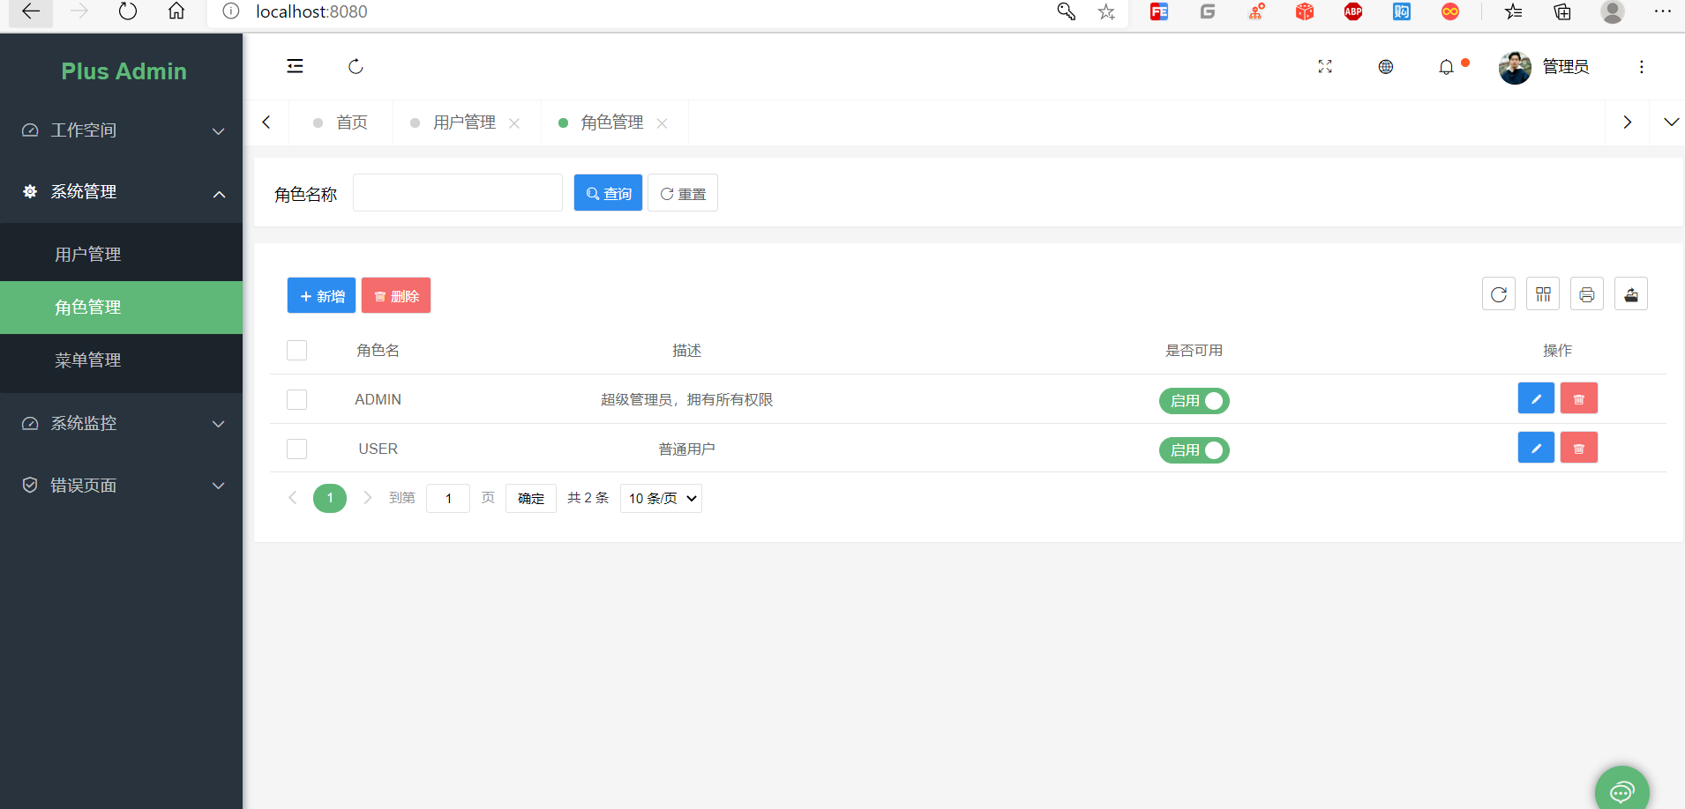The image size is (1685, 809).
Task: Click the 管理员 avatar picture
Action: tap(1515, 67)
